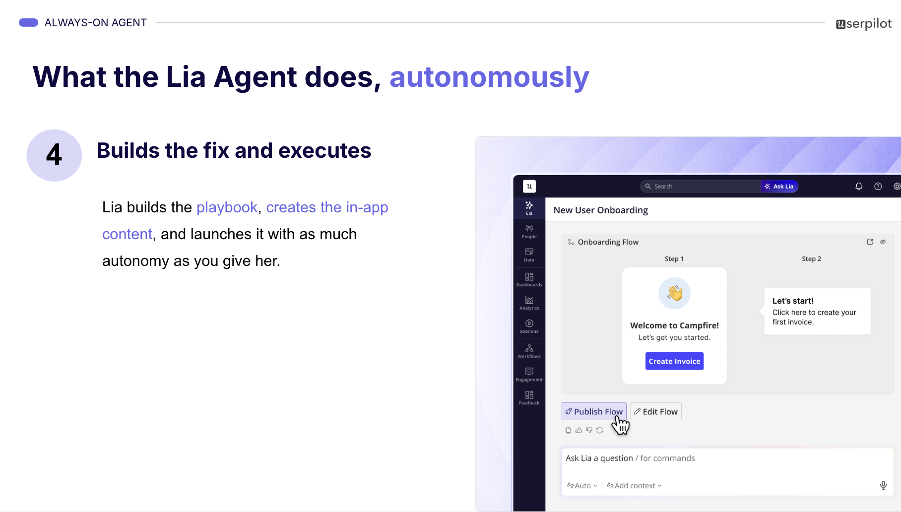
Task: Click the Edit Flow button
Action: coord(655,411)
